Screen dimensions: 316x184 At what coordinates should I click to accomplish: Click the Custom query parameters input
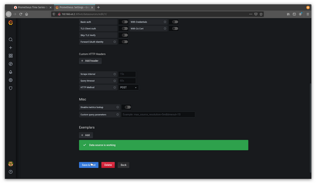click(158, 114)
